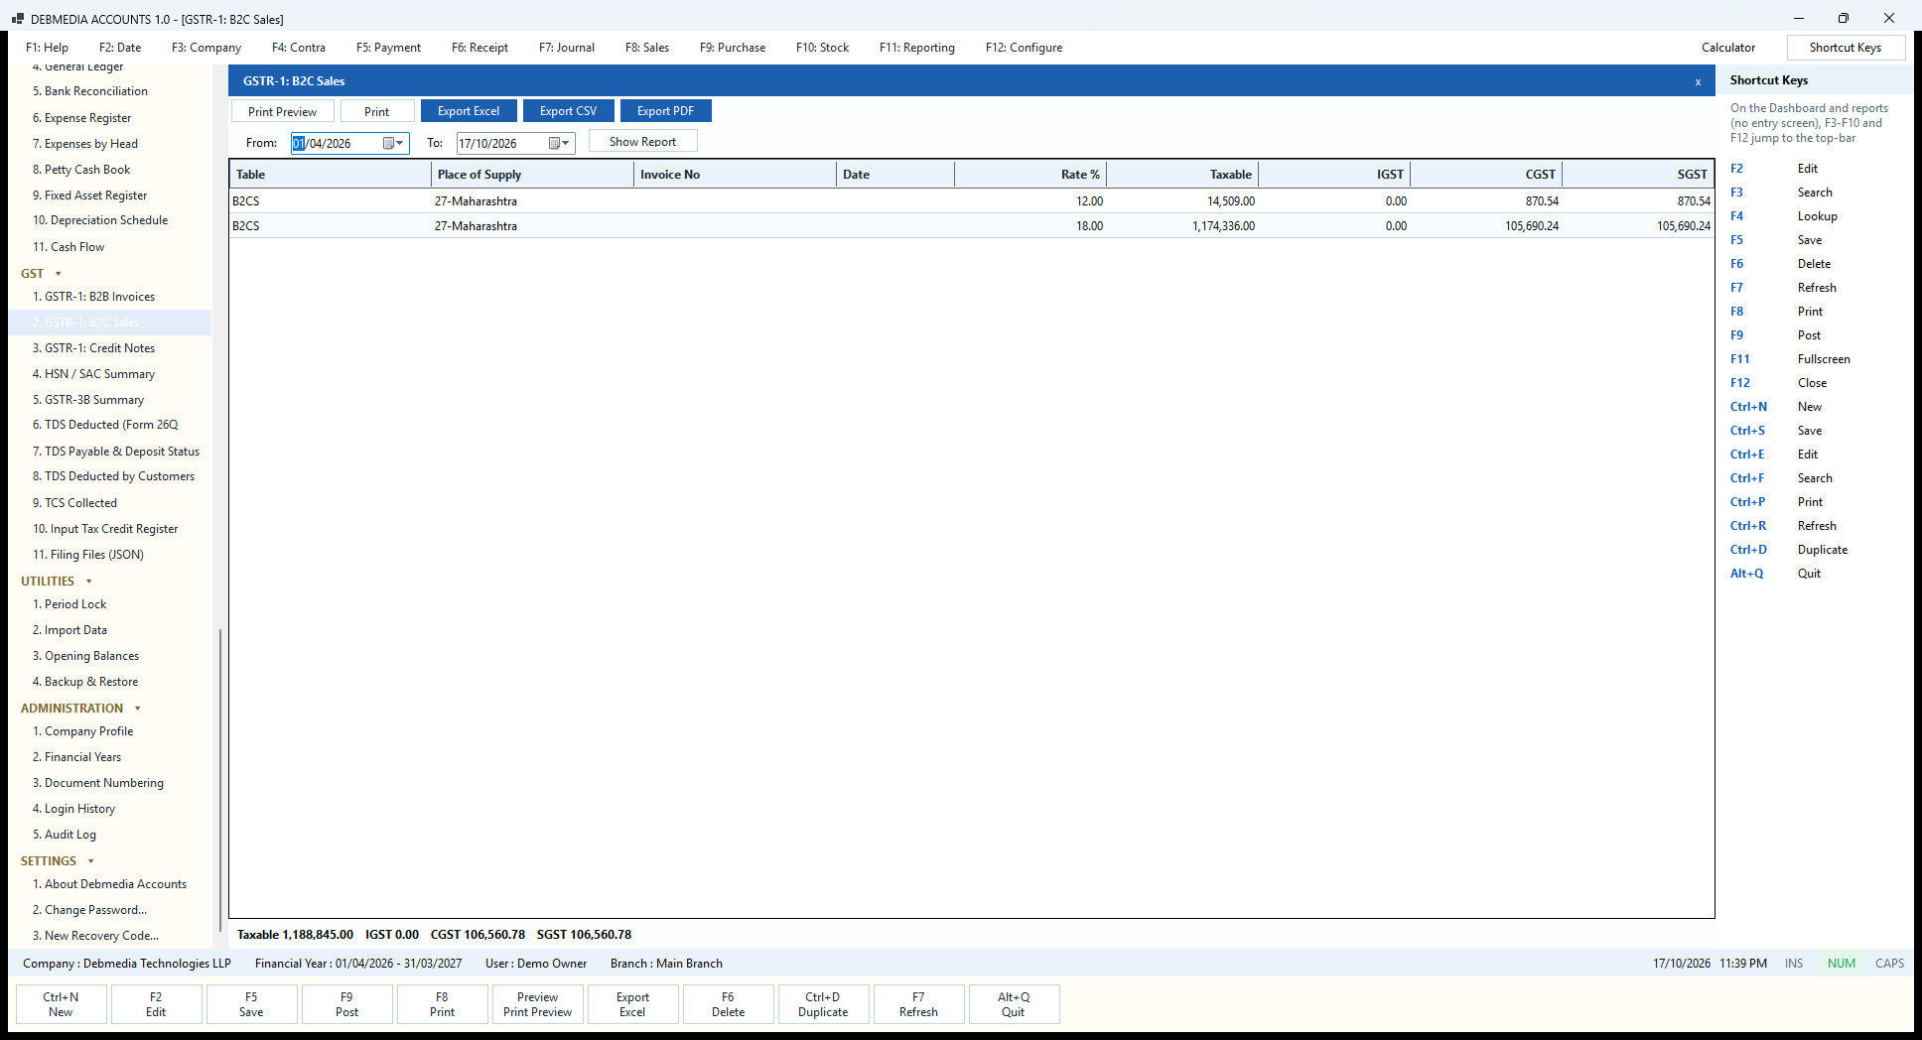Export the report as PDF
Screen dimensions: 1922x1040
tap(666, 111)
